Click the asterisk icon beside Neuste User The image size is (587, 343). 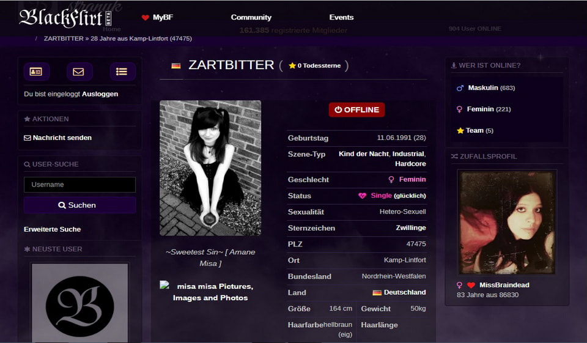27,249
